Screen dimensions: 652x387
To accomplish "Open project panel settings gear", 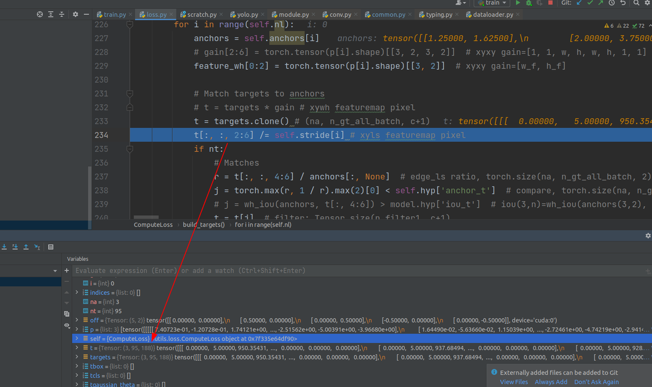I will 75,14.
